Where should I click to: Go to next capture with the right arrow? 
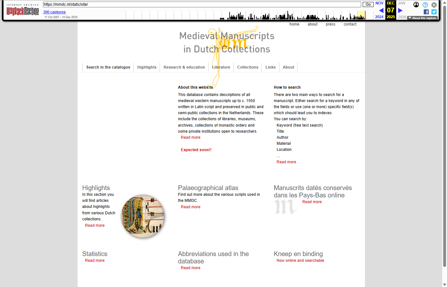pyautogui.click(x=400, y=10)
